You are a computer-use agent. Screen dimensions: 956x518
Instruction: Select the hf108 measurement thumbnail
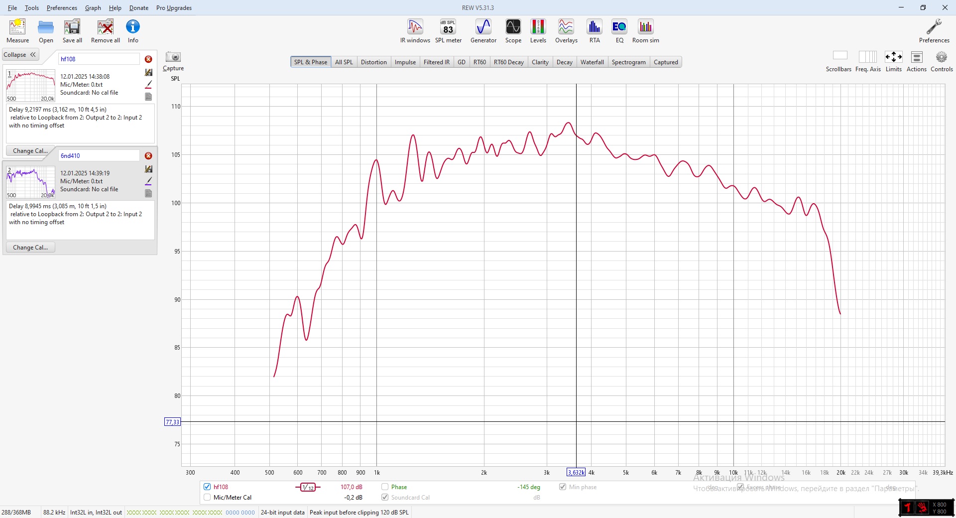click(x=30, y=86)
